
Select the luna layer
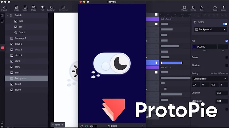[x=27, y=21]
